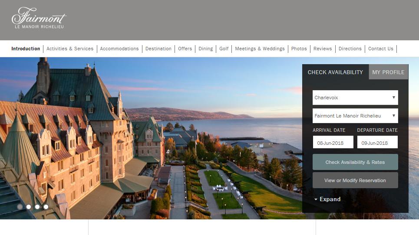This screenshot has width=419, height=235.
Task: Open the Contact Us page
Action: pos(380,49)
